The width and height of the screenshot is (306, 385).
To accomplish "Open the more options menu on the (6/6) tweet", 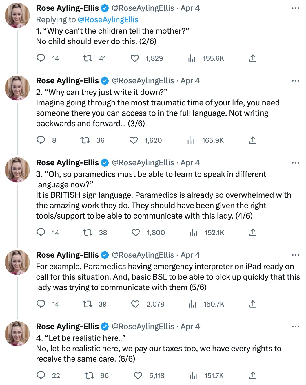I will tap(296, 327).
